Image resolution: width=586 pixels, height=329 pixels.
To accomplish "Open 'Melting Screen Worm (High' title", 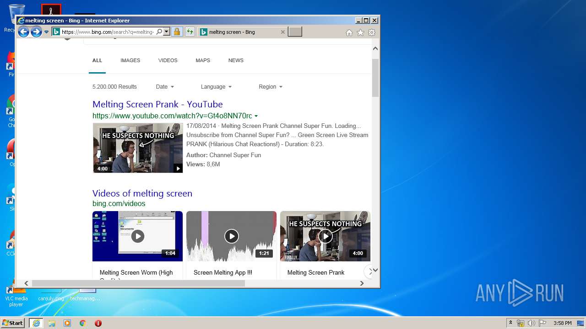I will [136, 273].
